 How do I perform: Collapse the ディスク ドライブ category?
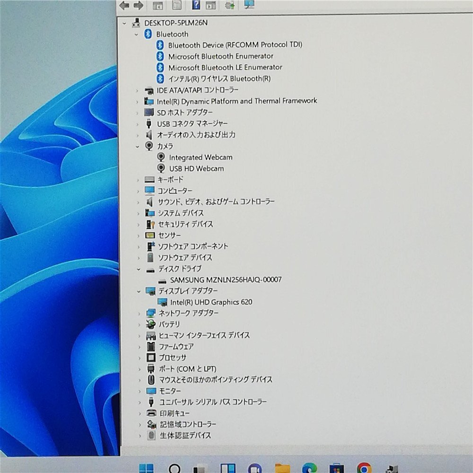coord(139,269)
